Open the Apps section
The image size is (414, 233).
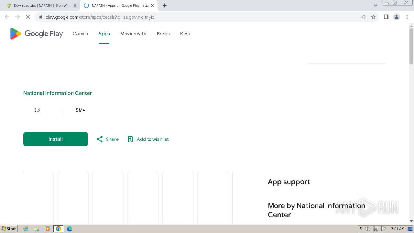tap(104, 34)
